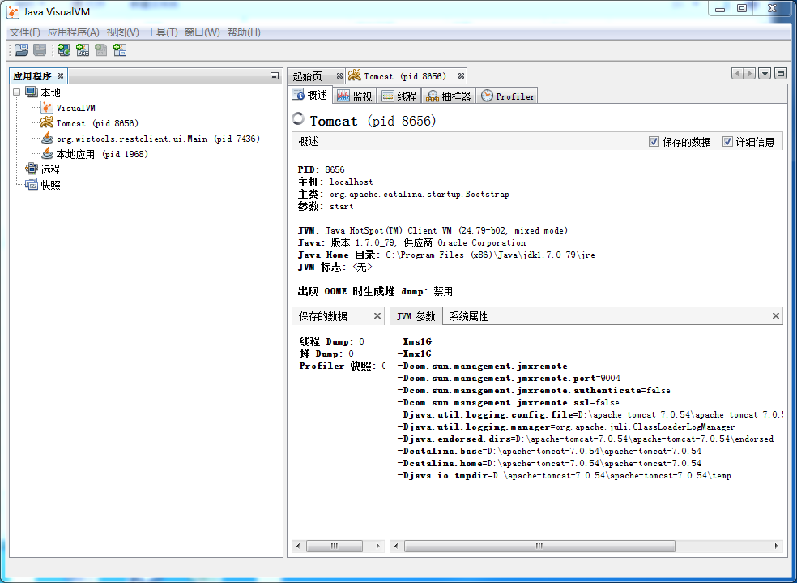Click the JVM arguments pane horizontal scrollbar thumb
The width and height of the screenshot is (797, 583).
tap(539, 546)
